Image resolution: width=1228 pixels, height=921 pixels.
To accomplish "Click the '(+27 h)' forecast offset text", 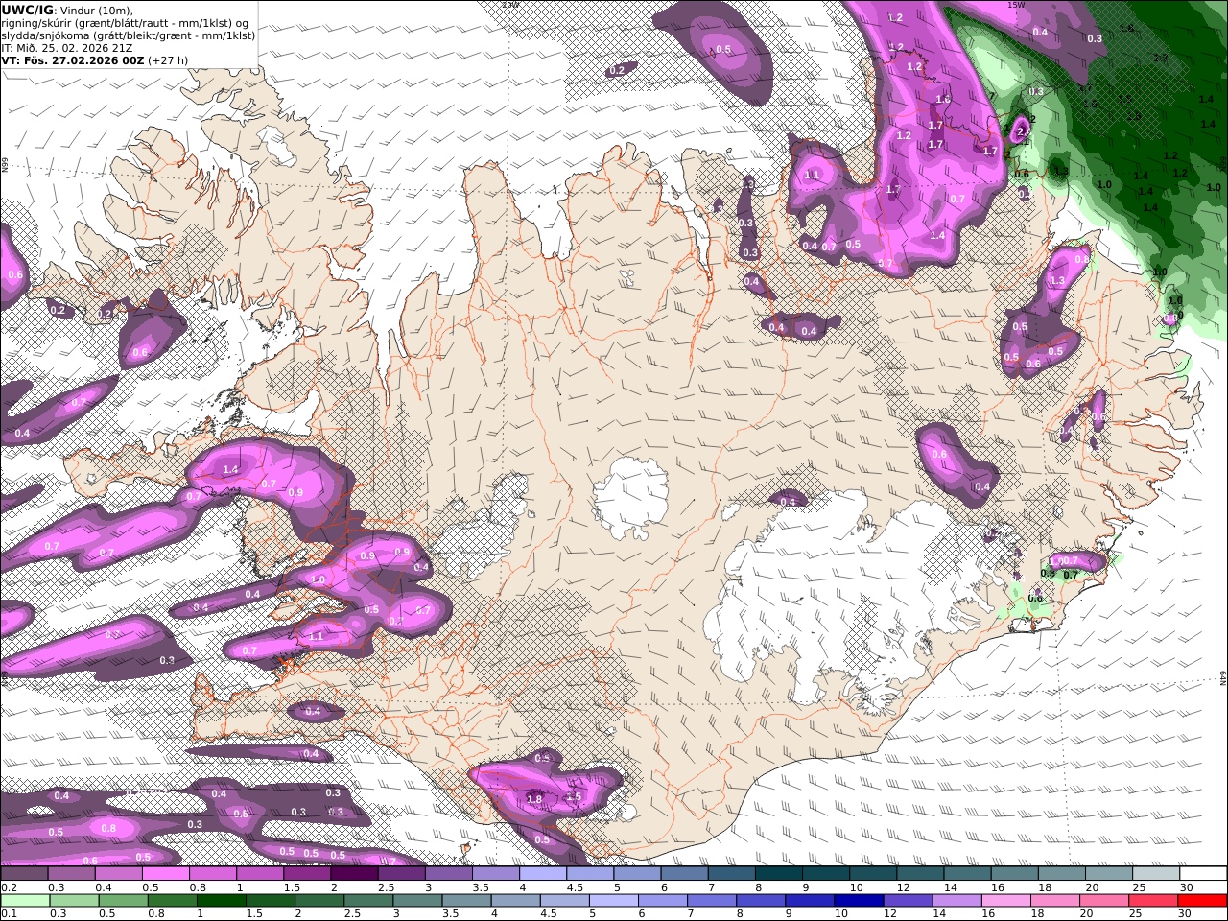I will (x=168, y=60).
